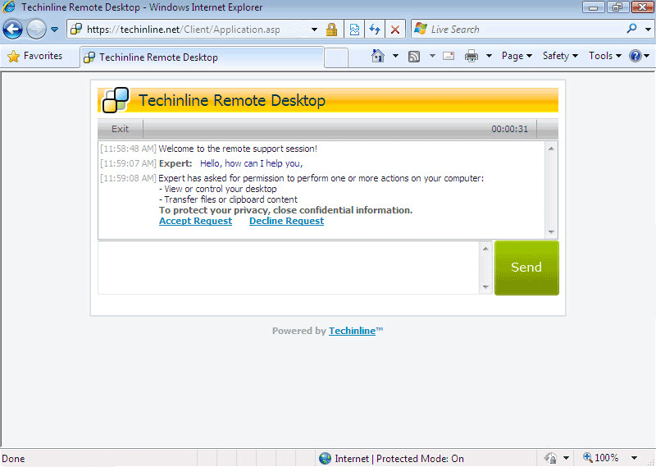Restore down the browser window
The height and width of the screenshot is (467, 656).
point(617,7)
